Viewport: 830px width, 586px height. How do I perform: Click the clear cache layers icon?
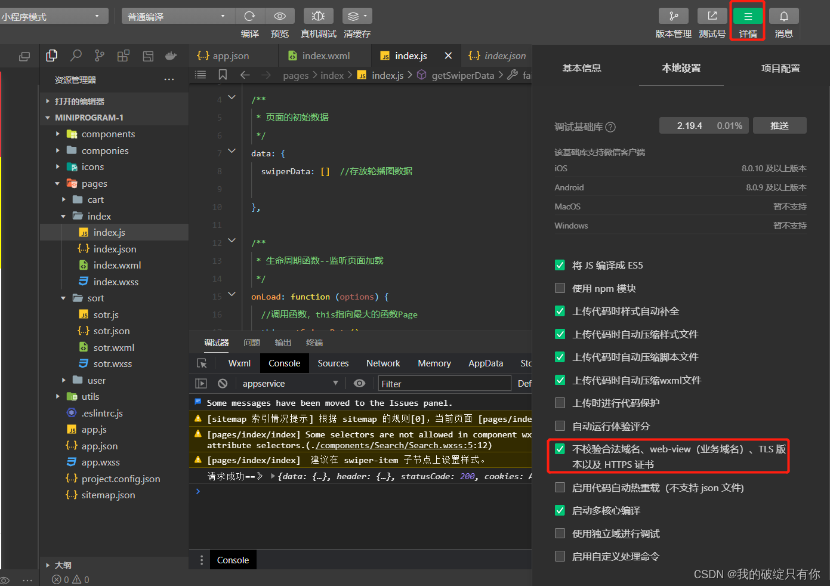[357, 16]
